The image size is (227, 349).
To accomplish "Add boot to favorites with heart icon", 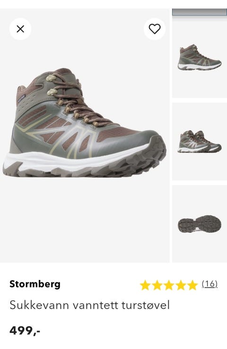I will [155, 29].
